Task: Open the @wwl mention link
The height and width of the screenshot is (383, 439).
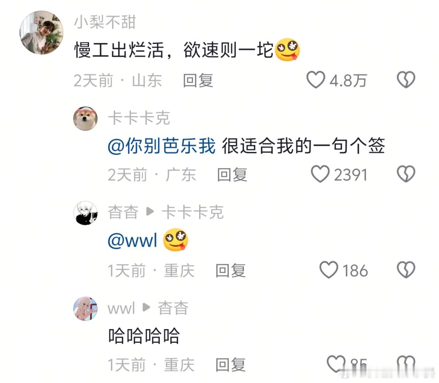Action: click(133, 240)
